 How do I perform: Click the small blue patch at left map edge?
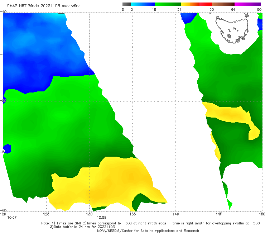[x=7, y=149]
